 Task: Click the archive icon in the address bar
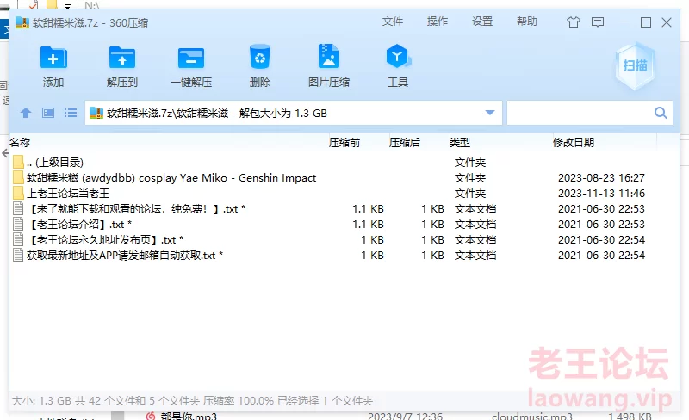[96, 113]
